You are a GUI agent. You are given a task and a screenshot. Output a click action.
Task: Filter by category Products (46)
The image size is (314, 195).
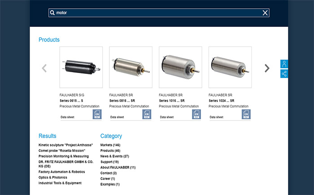[x=110, y=151]
